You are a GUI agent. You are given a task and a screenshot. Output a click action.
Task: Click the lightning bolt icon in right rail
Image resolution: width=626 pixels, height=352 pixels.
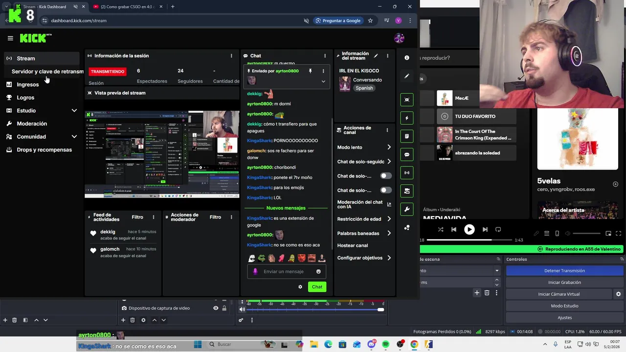click(407, 118)
